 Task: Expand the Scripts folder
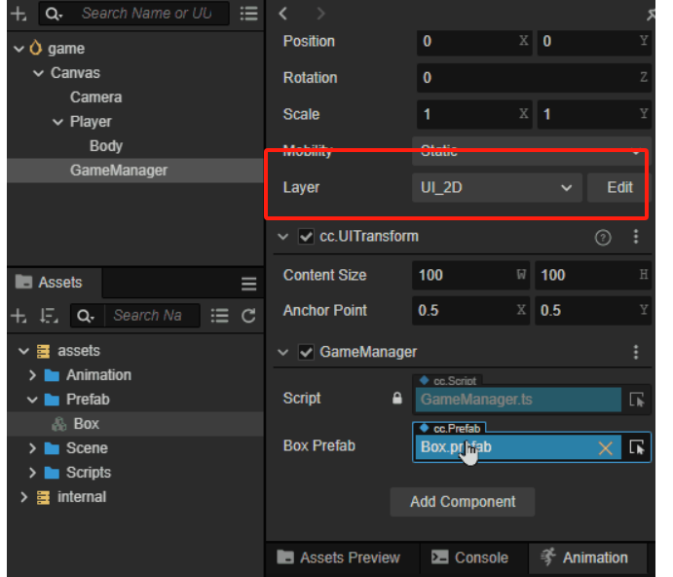point(32,473)
